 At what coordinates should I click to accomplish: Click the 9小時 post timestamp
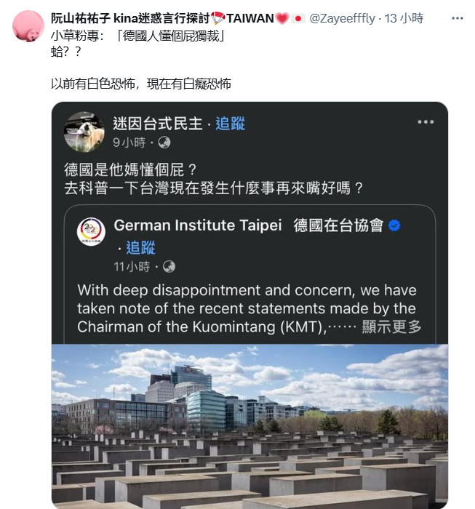pyautogui.click(x=129, y=143)
